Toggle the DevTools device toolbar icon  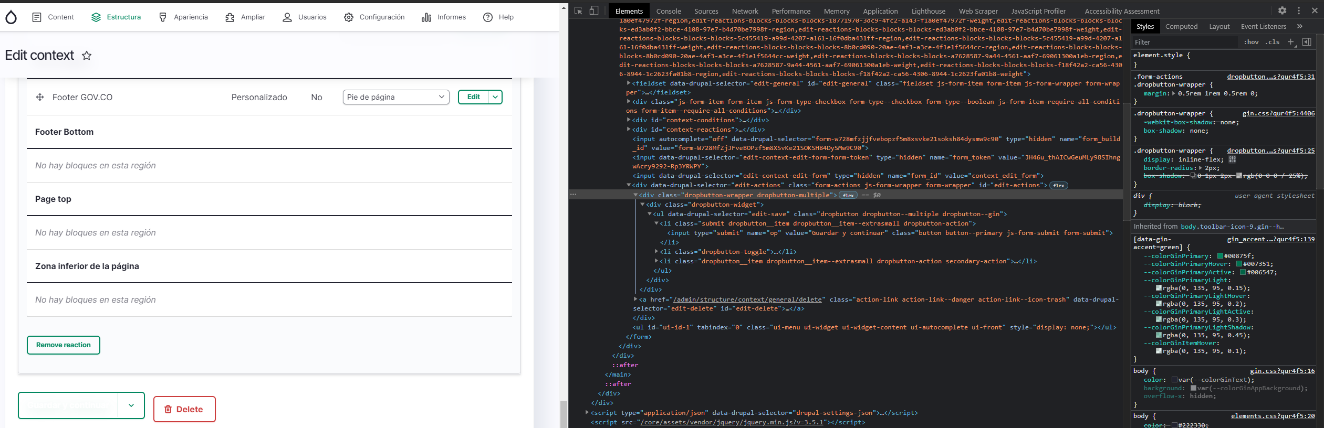click(x=594, y=11)
